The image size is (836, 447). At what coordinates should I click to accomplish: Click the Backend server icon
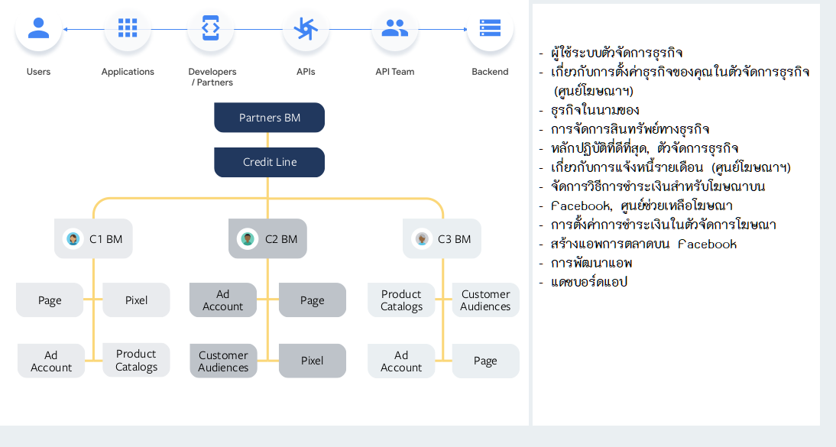[x=490, y=29]
